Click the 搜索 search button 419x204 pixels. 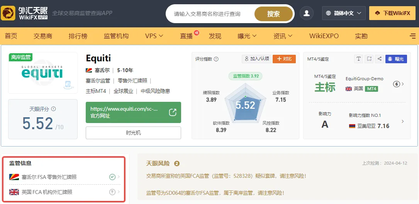274,14
